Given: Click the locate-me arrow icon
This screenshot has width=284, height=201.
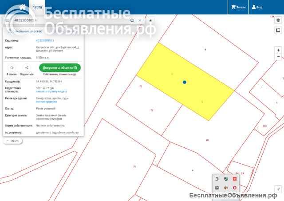Looking at the screenshot, I should 278,189.
